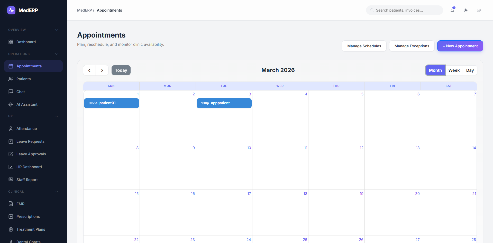This screenshot has width=493, height=243.
Task: Go to the Prescriptions section
Action: (28, 217)
